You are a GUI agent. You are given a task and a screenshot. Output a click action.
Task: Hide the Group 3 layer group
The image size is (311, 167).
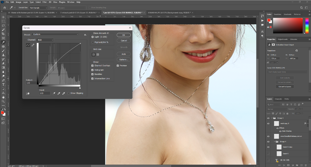point(268,118)
